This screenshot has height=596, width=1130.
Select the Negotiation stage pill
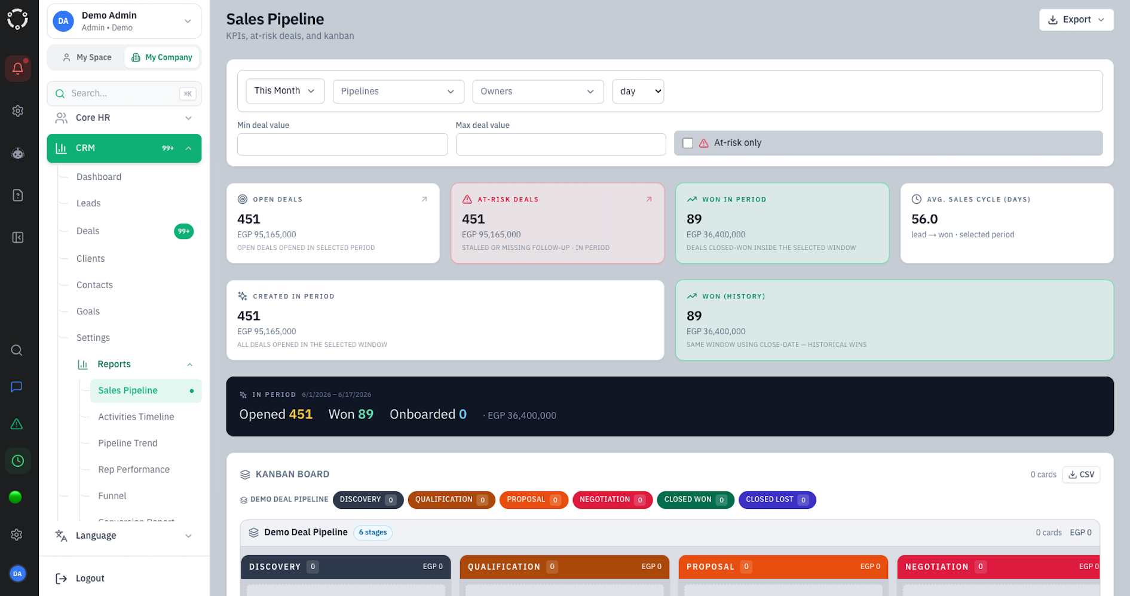pos(613,500)
